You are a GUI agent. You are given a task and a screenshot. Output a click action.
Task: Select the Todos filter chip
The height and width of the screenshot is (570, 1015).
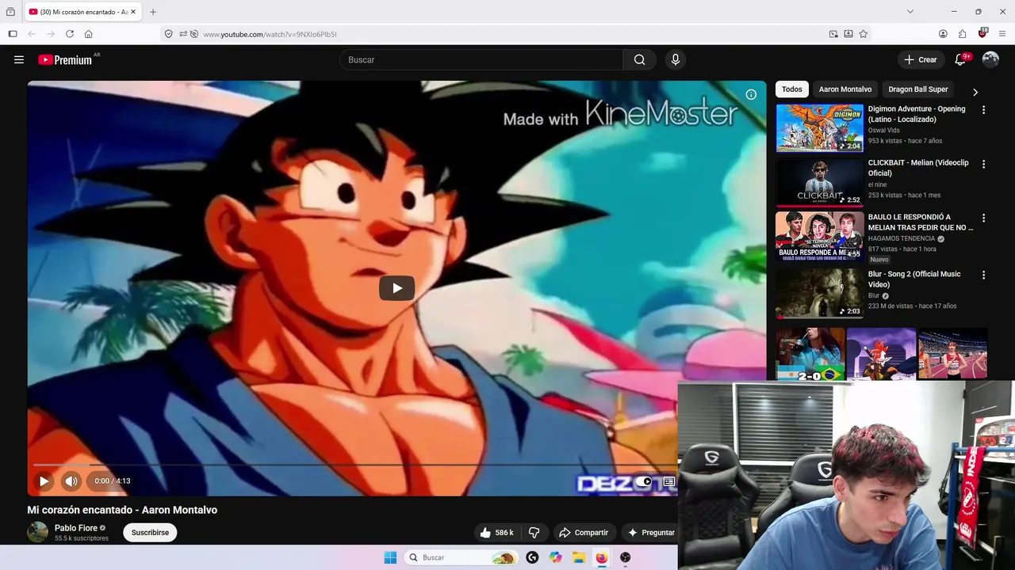pos(792,89)
